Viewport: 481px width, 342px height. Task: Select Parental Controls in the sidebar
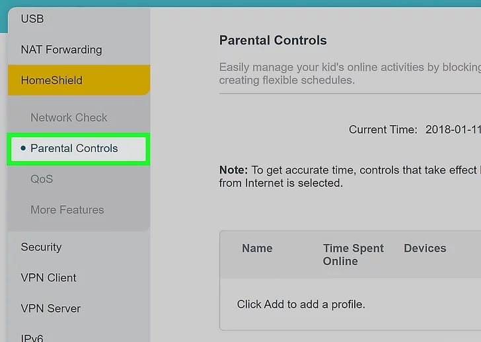tap(74, 149)
